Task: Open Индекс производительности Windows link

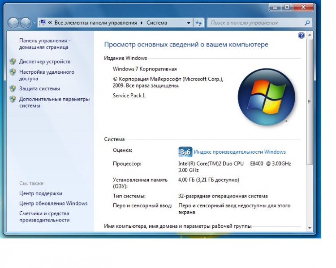Action: click(240, 152)
